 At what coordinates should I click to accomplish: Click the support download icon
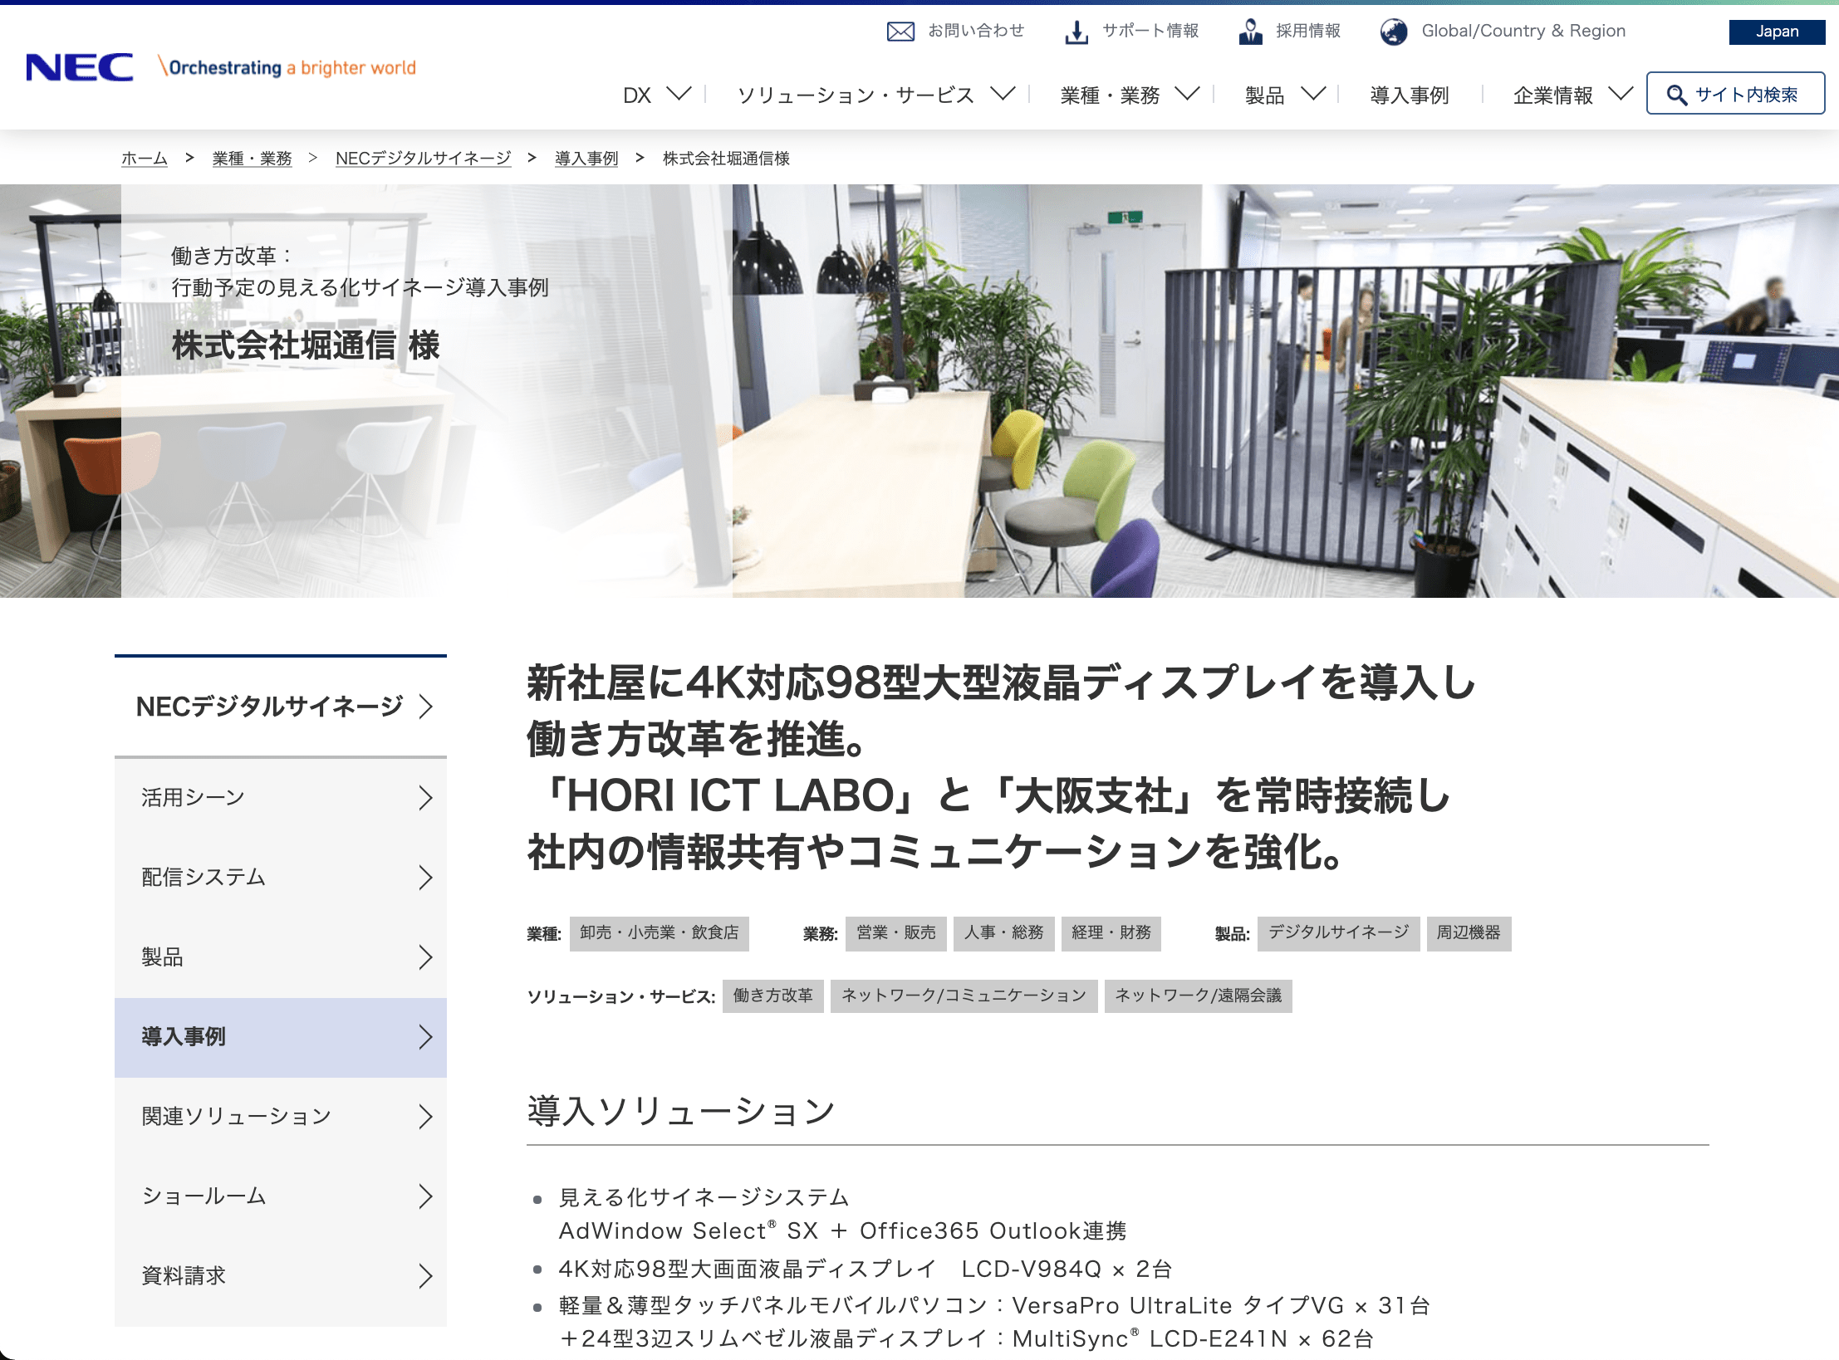pos(1076,32)
